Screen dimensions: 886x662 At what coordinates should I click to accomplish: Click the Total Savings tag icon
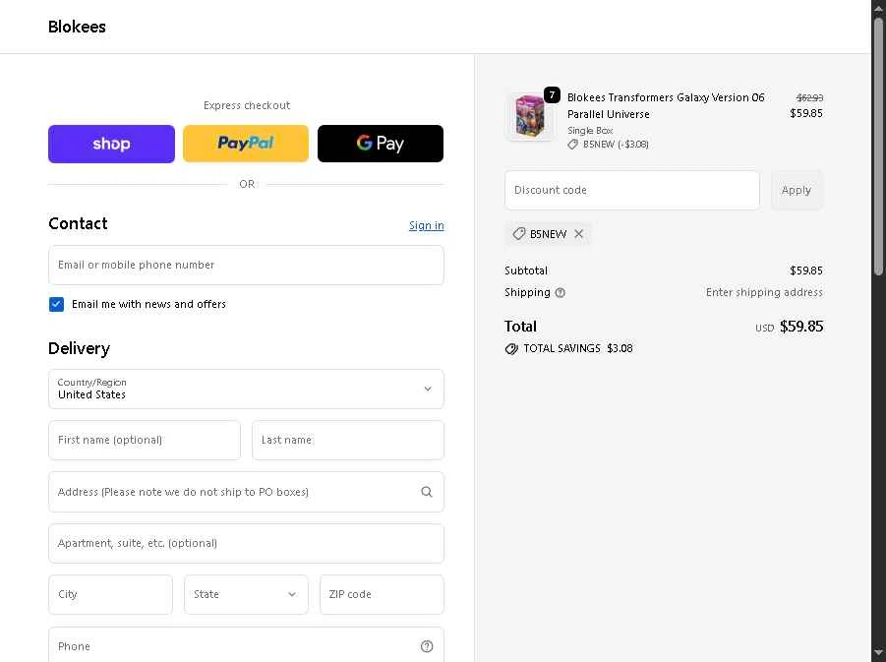coord(511,349)
